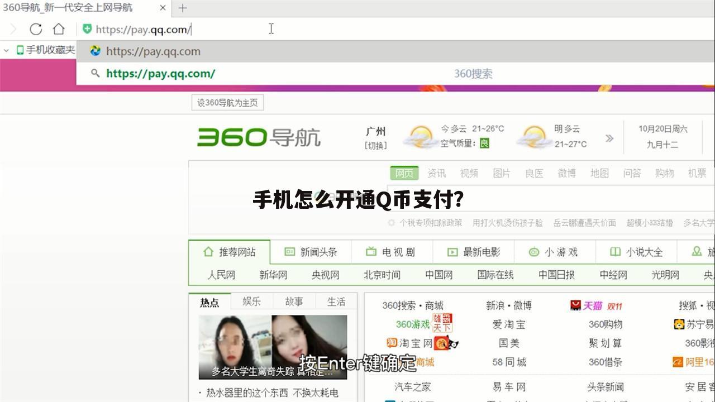Open the 小说大全 tab

point(636,252)
